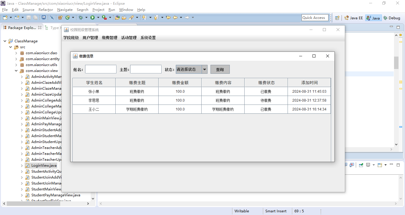Click the 姓名 name input field
Screen dimensions: 405x215
[101, 69]
